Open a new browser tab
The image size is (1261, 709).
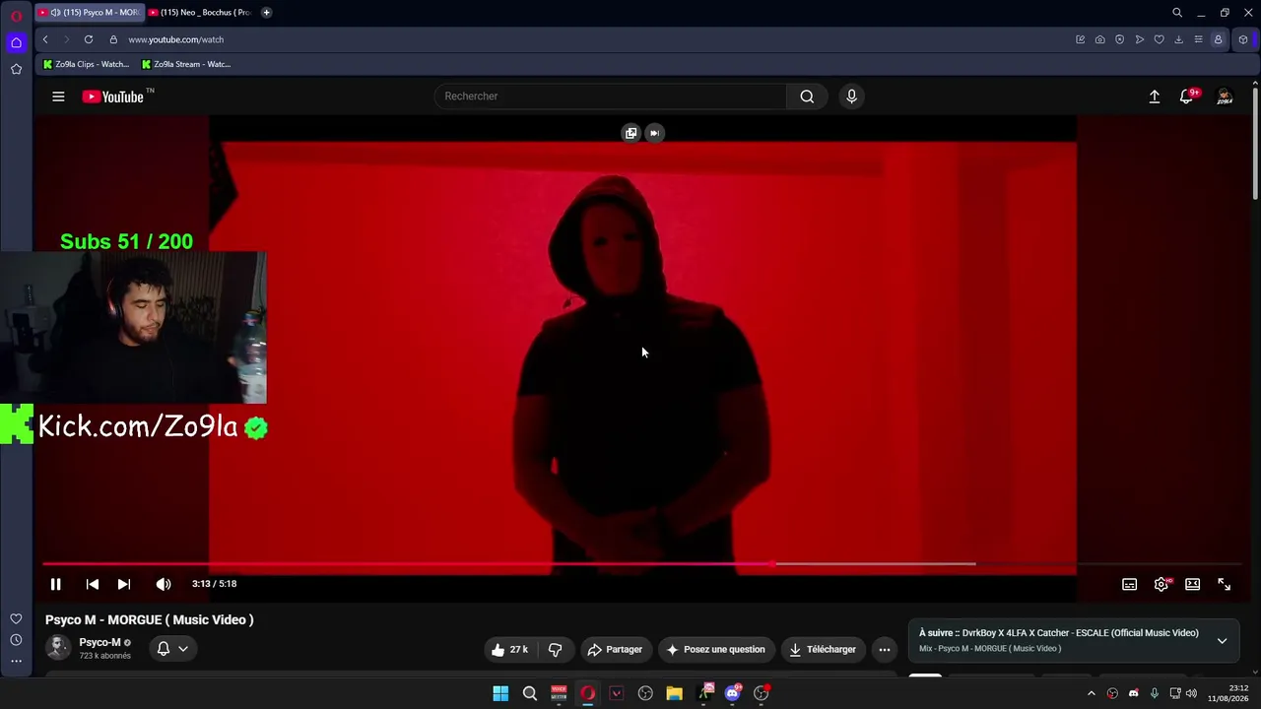pyautogui.click(x=266, y=13)
